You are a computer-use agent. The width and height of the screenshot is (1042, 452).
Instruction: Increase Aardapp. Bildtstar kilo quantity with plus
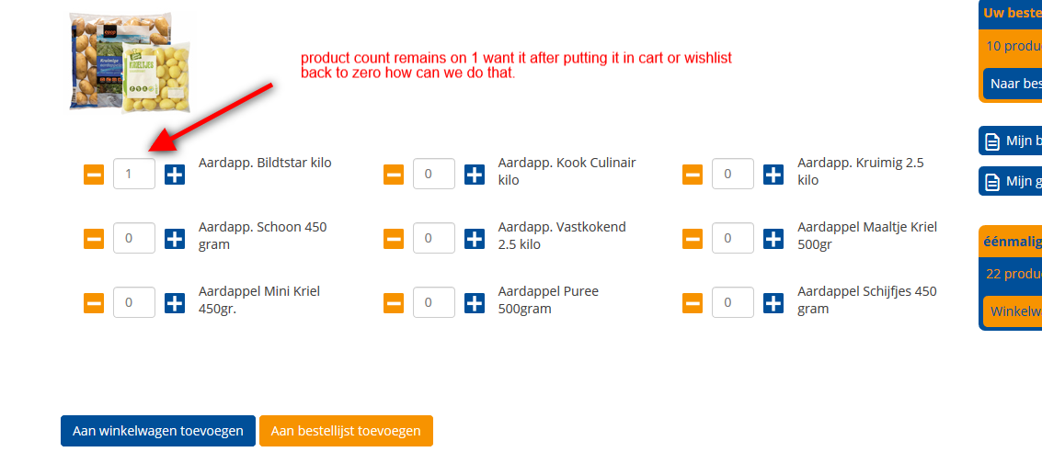tap(175, 174)
